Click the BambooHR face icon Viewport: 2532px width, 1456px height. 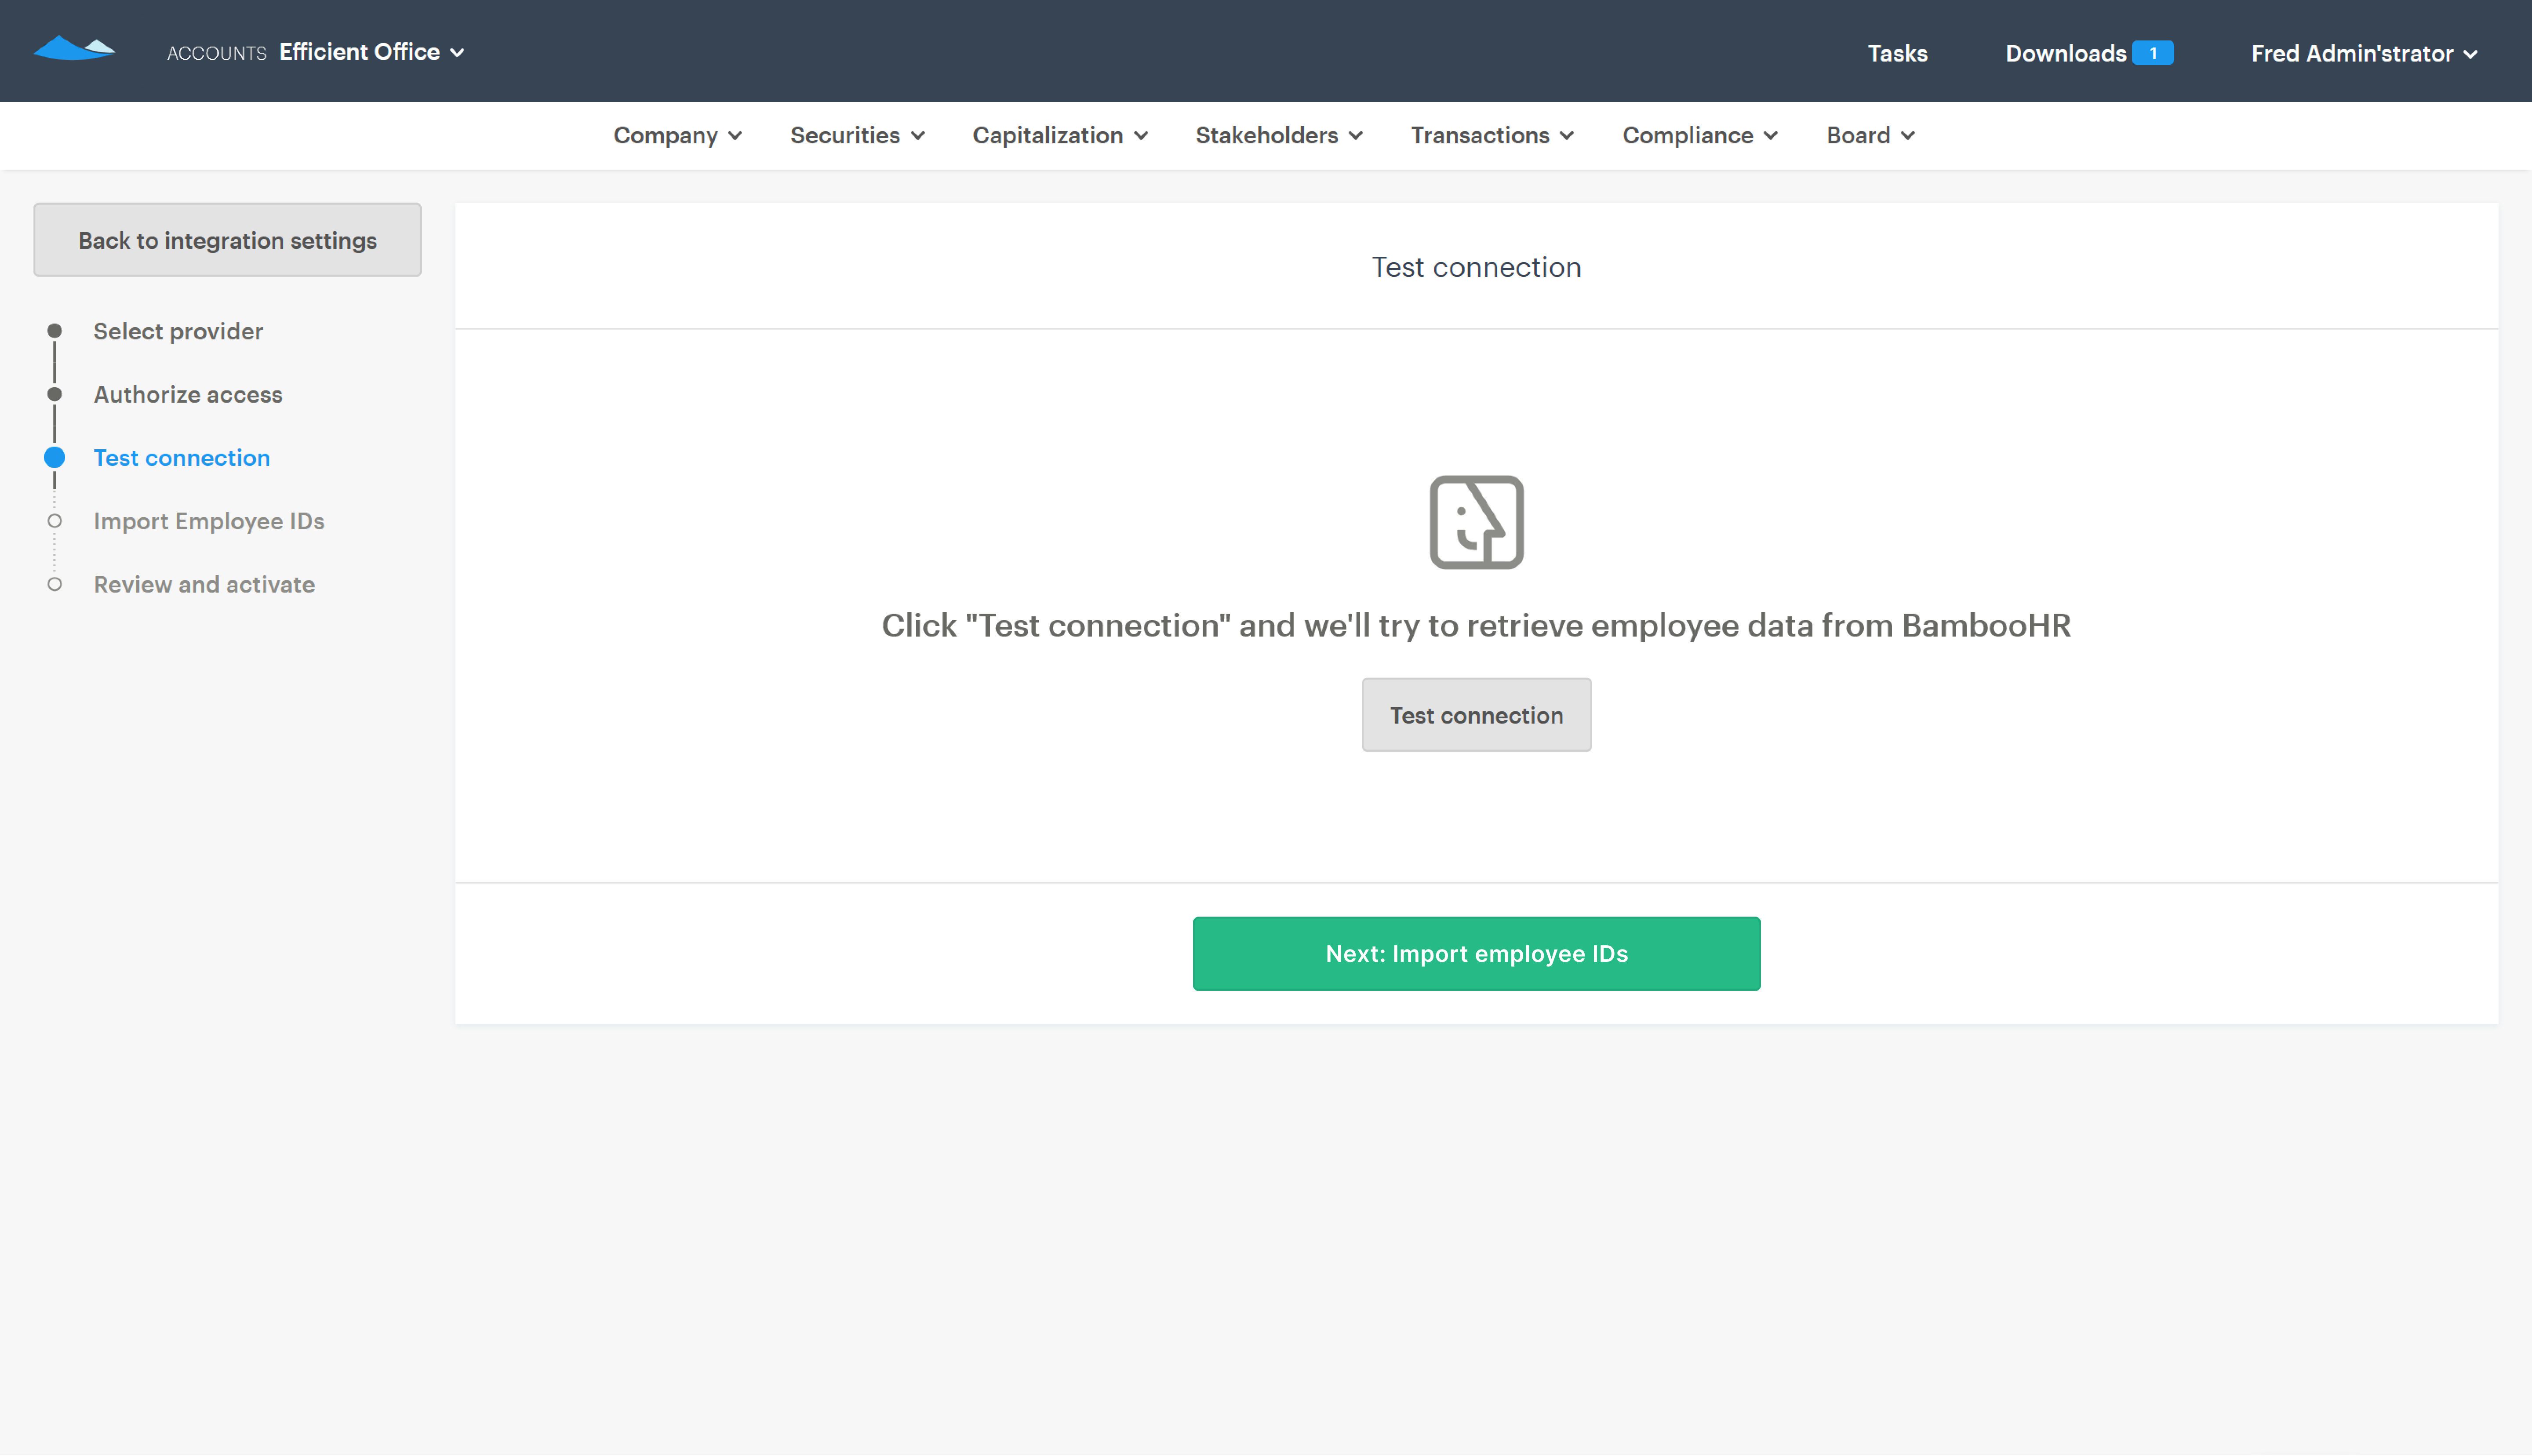1477,522
